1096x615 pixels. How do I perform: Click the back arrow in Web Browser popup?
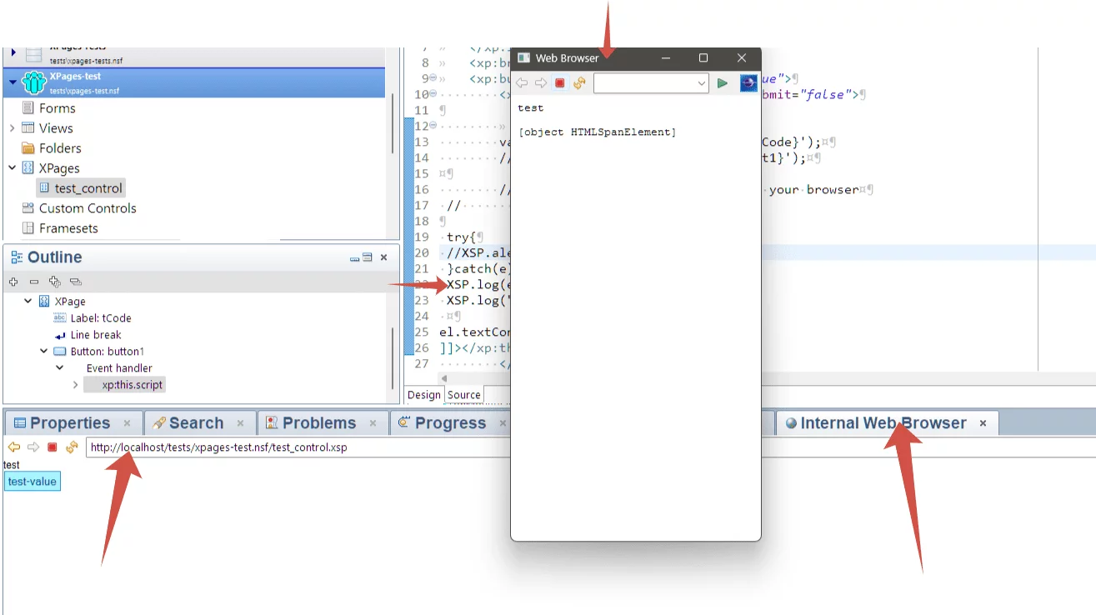click(522, 83)
